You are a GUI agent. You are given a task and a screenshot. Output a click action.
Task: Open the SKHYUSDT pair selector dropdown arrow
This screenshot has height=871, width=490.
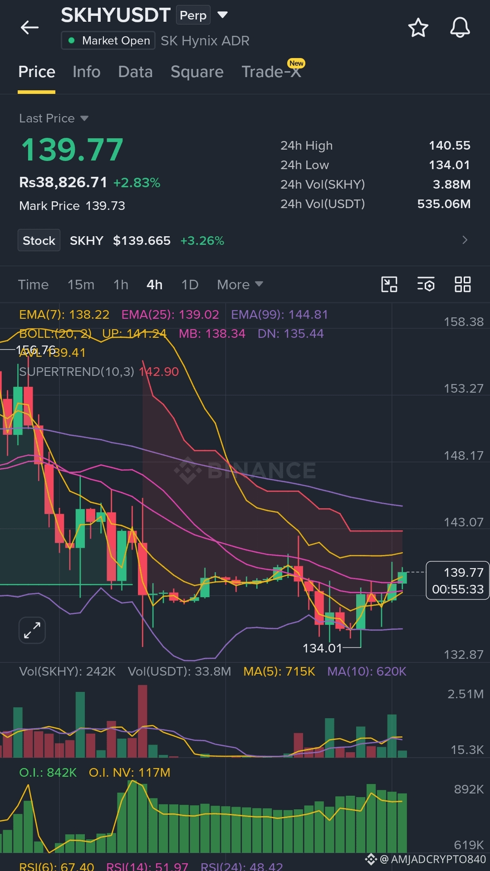point(222,15)
